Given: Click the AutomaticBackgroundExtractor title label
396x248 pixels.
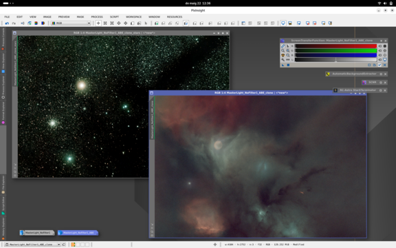Looking at the screenshot, I should (x=354, y=74).
